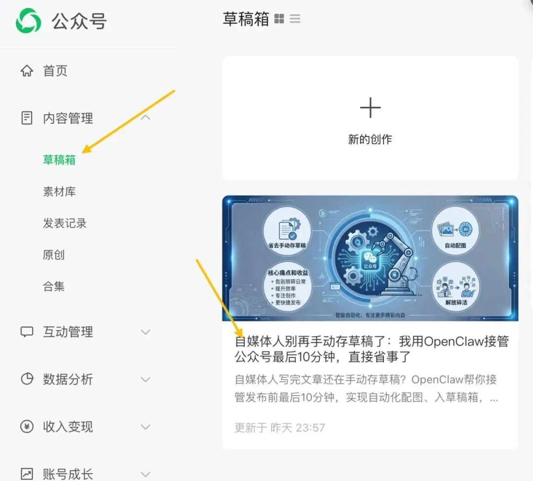Click the green 公众号 logo icon
This screenshot has height=481, width=533.
point(29,21)
